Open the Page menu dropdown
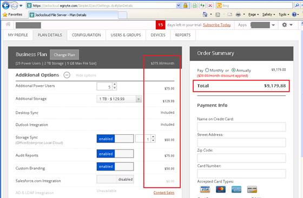The image size is (303, 198). click(x=253, y=15)
